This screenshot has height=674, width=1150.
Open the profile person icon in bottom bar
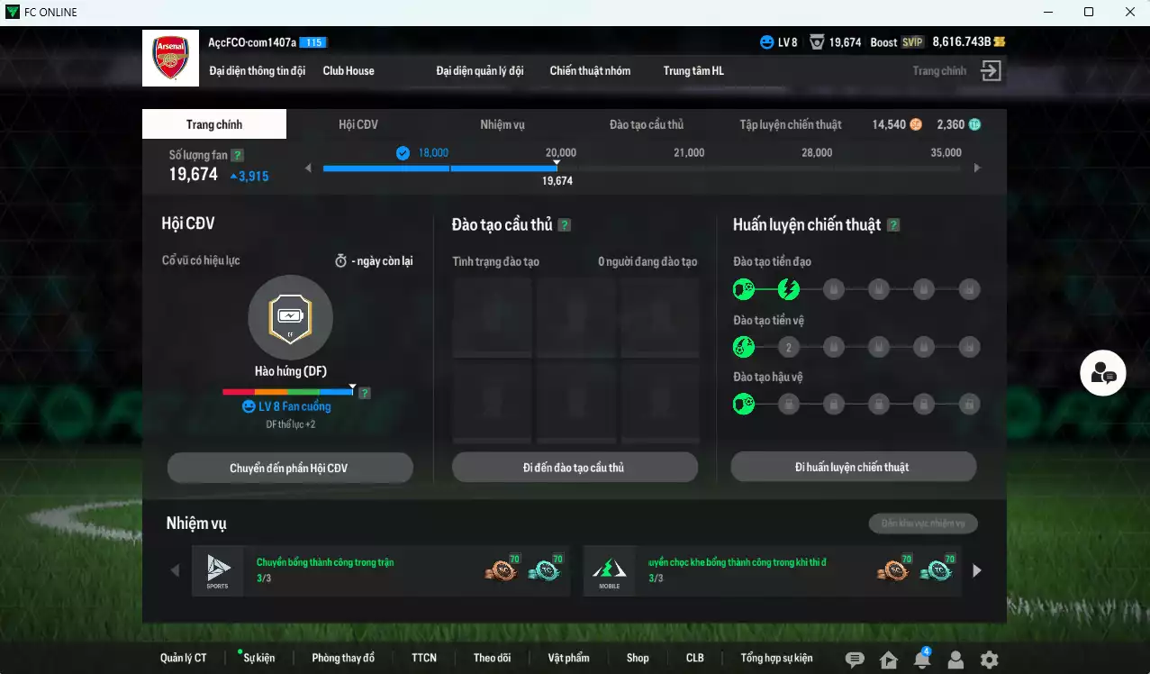point(955,660)
